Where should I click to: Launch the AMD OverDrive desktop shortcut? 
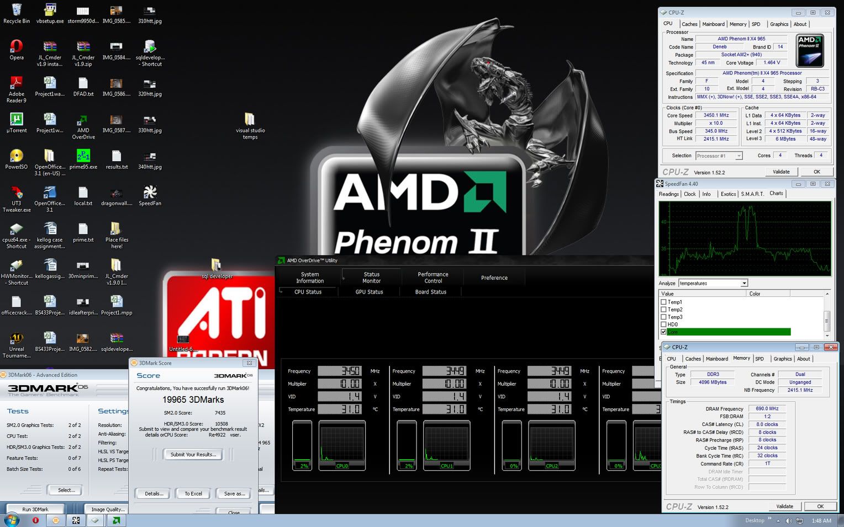click(x=83, y=124)
